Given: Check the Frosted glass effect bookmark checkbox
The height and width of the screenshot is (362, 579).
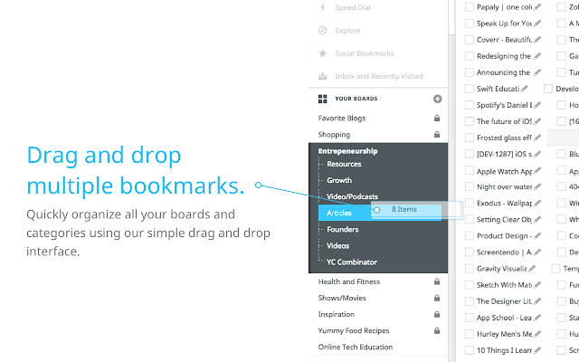Looking at the screenshot, I should tap(470, 138).
